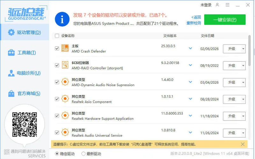The width and height of the screenshot is (255, 159).
Task: Click version text 9.3.2.00158
Action: coord(170,63)
